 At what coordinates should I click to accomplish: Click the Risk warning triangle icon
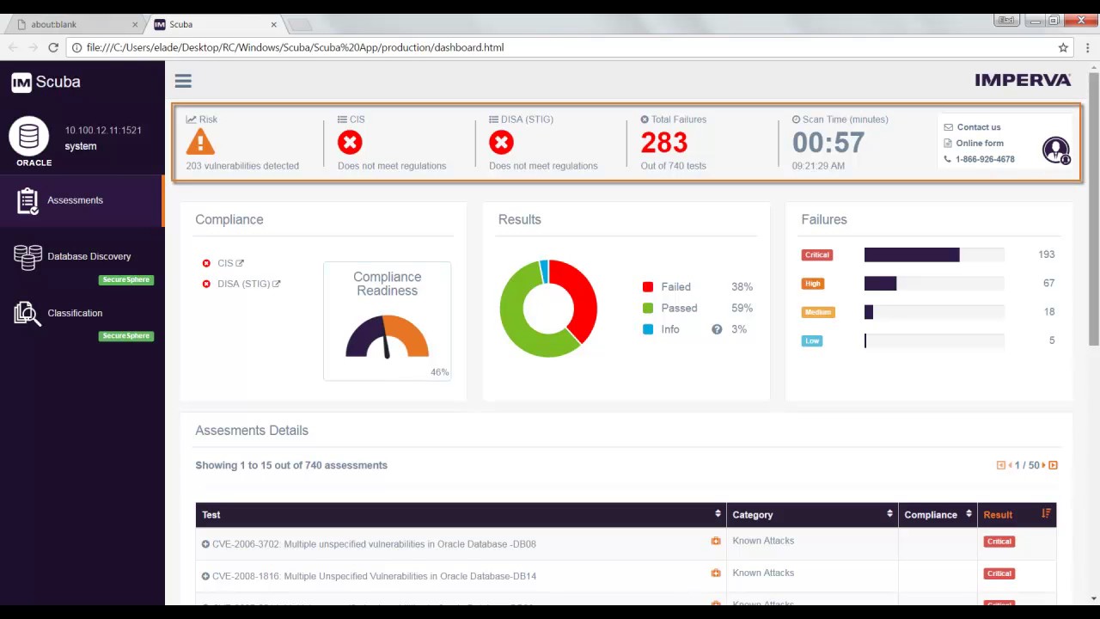200,142
